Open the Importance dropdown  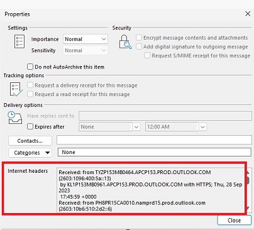click(86, 39)
